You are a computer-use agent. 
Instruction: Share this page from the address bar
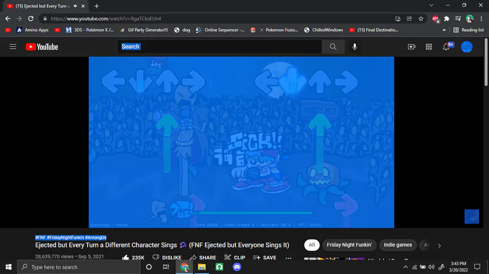410,18
